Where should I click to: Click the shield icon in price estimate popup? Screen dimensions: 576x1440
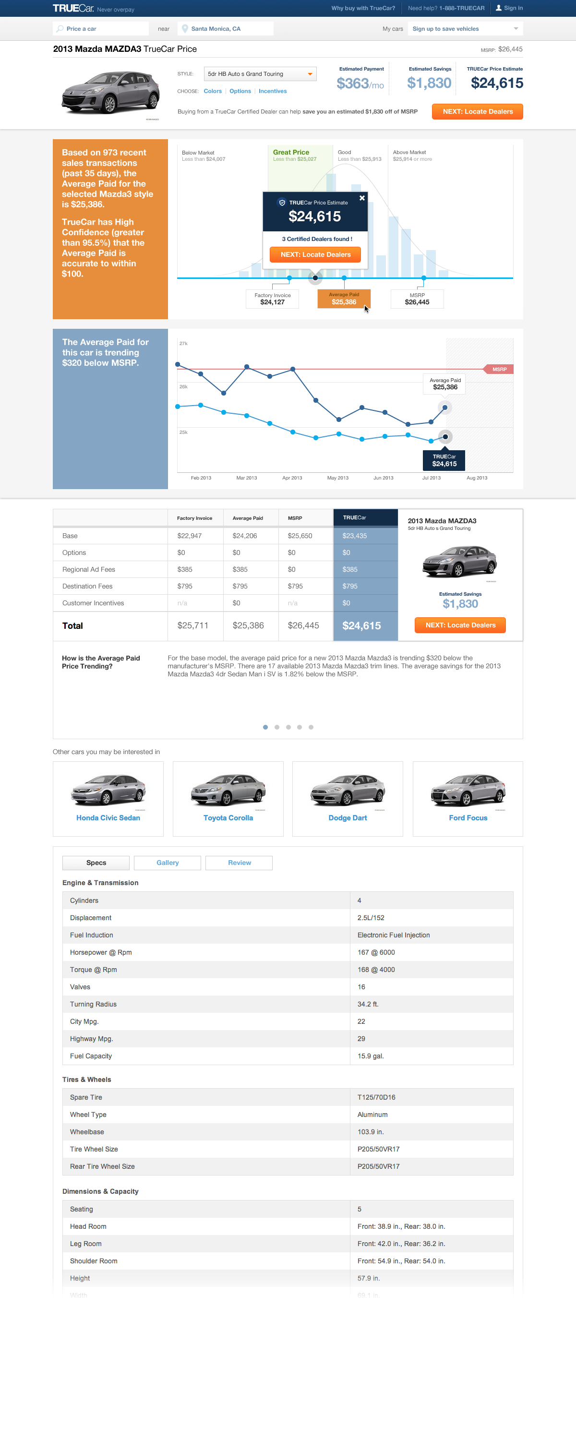coord(282,203)
